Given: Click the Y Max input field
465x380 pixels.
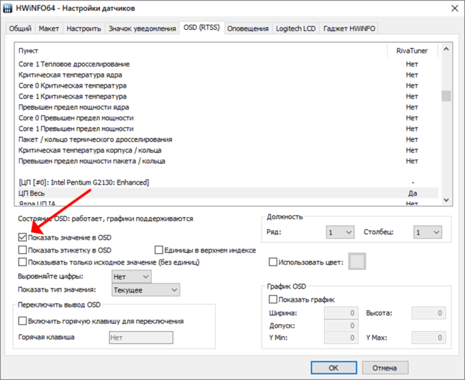Looking at the screenshot, I should [429, 337].
